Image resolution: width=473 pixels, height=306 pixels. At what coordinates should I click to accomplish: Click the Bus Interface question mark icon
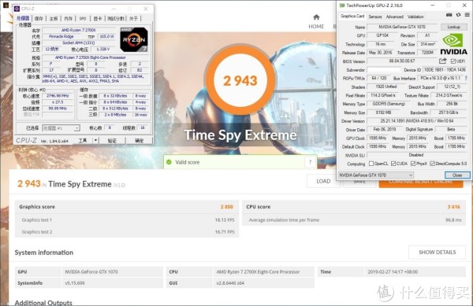click(x=467, y=78)
